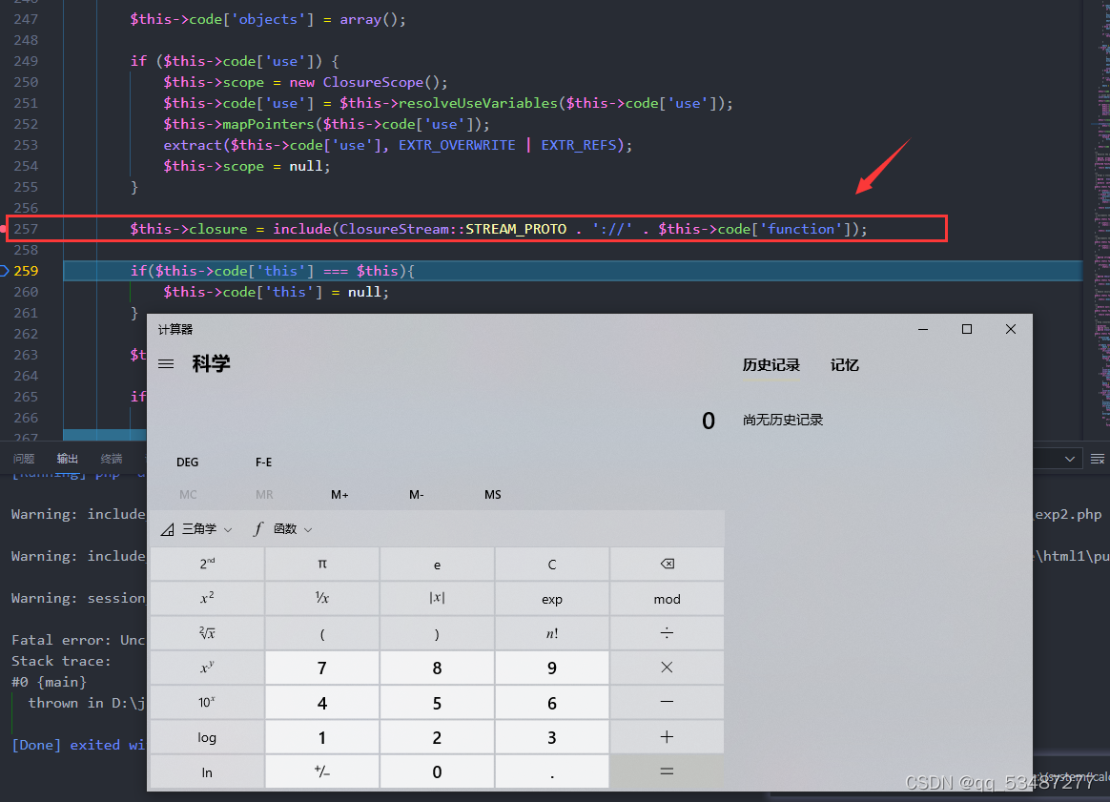This screenshot has height=802, width=1110.
Task: Select the 输出 output panel tab
Action: click(68, 459)
